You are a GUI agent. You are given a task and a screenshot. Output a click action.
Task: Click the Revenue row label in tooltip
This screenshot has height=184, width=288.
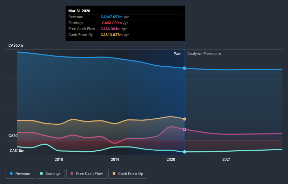point(76,17)
